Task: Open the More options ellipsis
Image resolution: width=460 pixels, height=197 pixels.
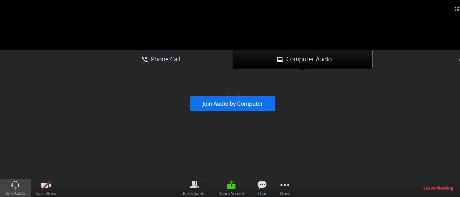Action: (x=285, y=185)
